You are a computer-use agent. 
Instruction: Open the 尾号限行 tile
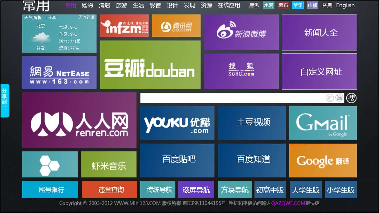(50, 189)
